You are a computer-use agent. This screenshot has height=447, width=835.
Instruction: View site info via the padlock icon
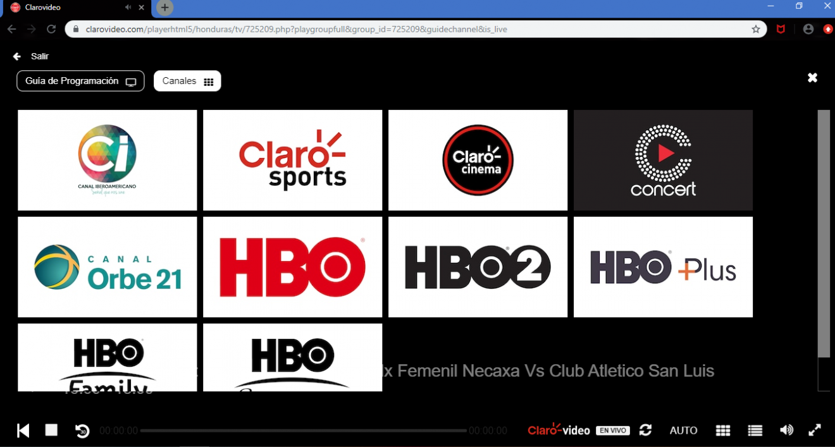(x=75, y=29)
